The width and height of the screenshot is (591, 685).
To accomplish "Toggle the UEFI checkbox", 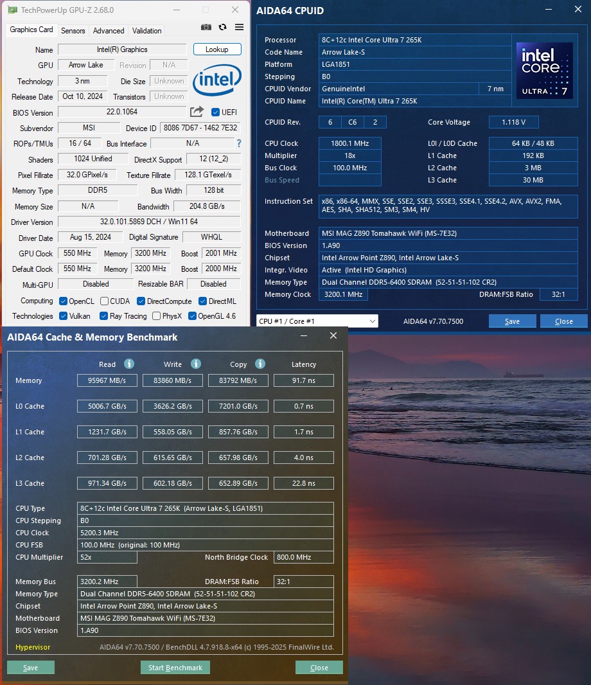I will [215, 112].
